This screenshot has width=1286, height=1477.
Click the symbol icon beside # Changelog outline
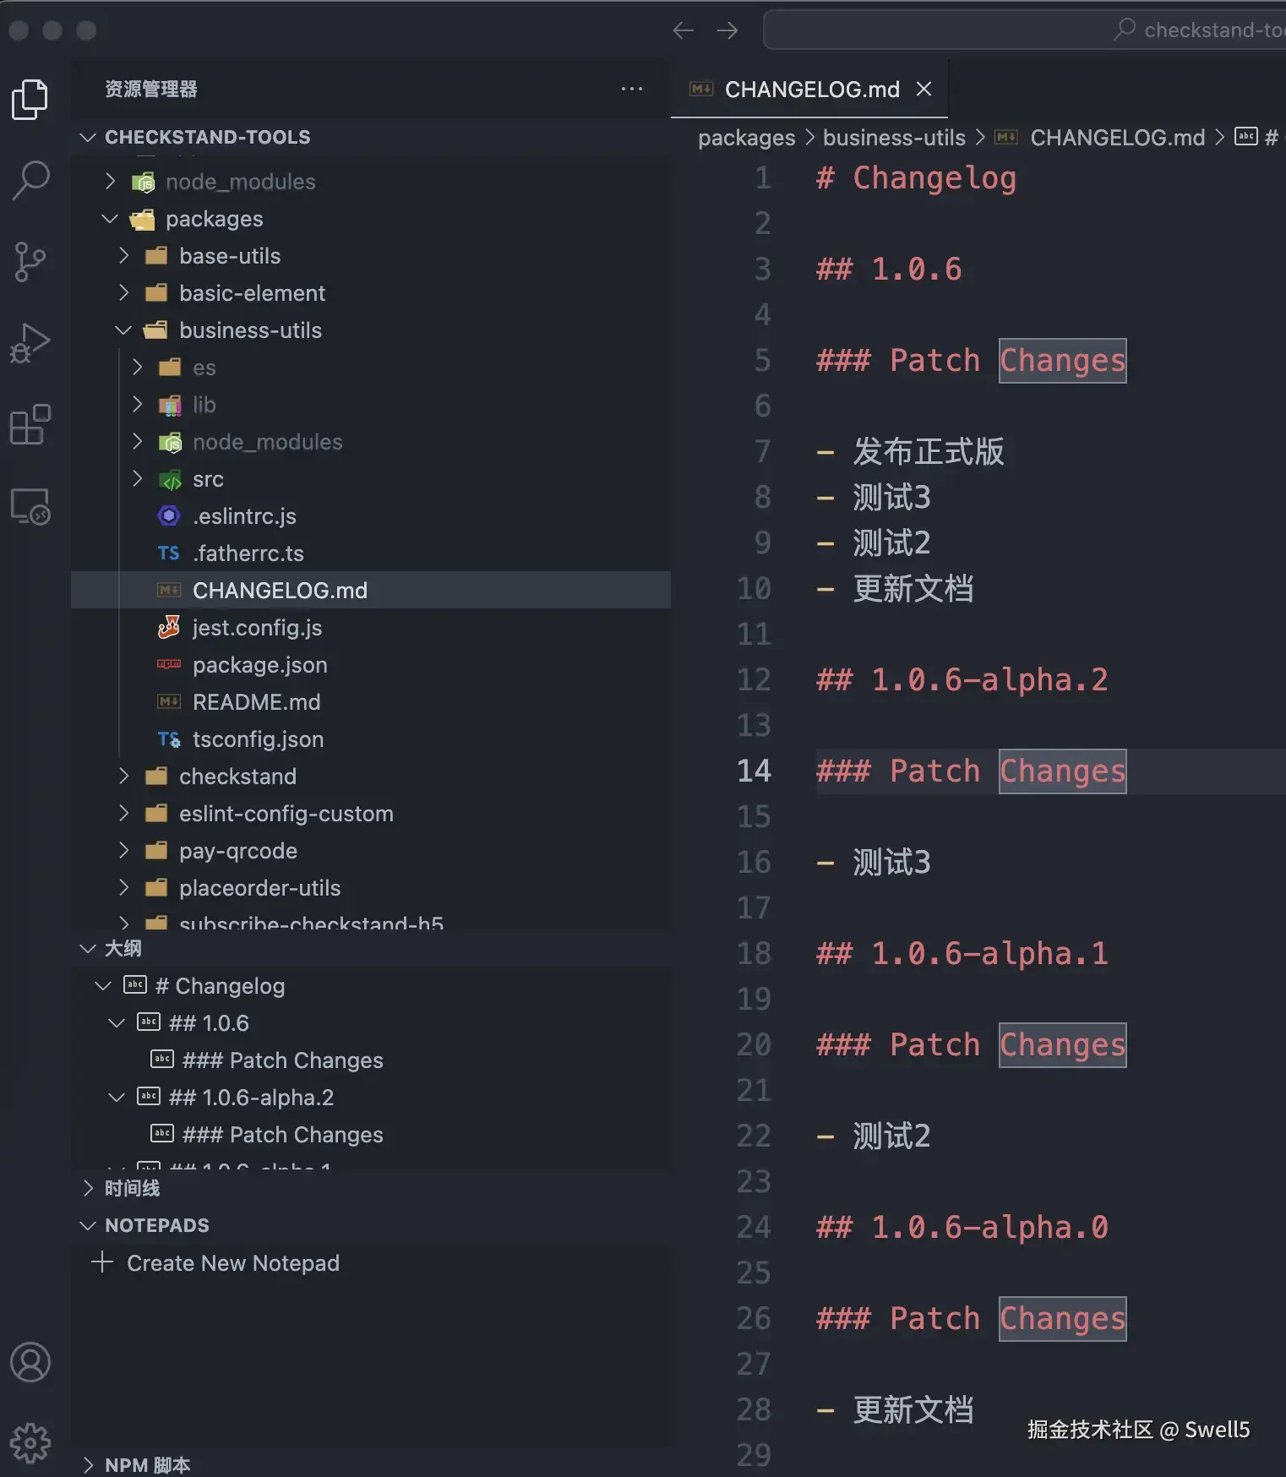tap(135, 984)
